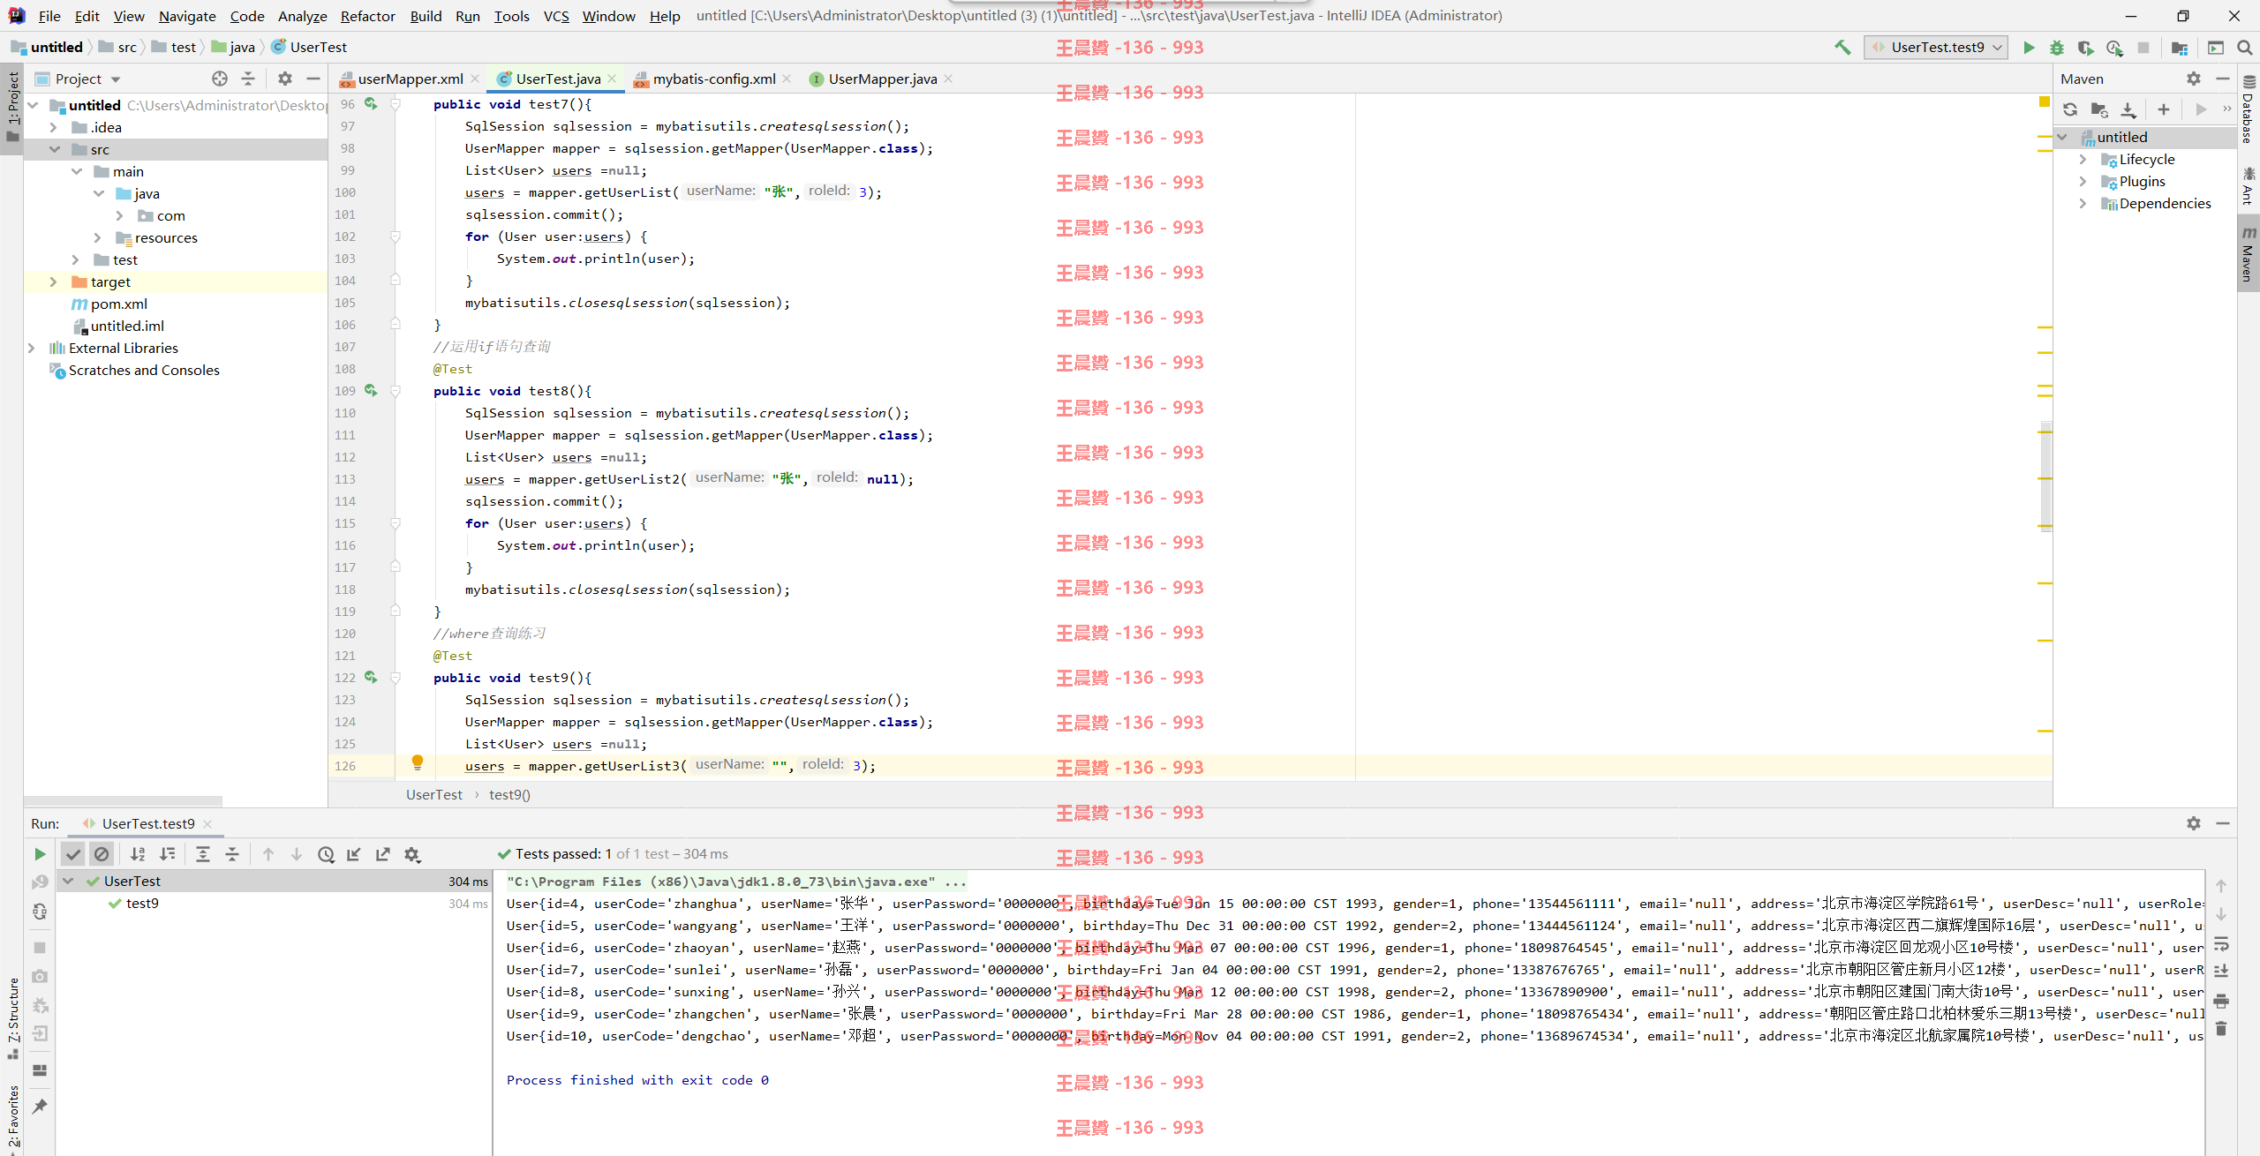Switch to UserMapper.java tab

pyautogui.click(x=882, y=79)
